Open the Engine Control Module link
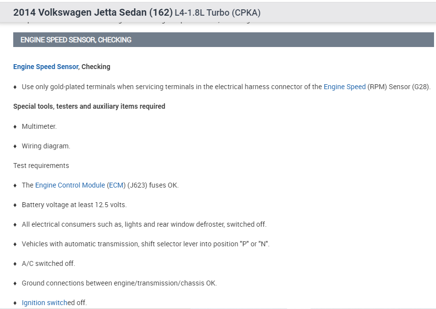This screenshot has width=436, height=309. click(x=70, y=185)
